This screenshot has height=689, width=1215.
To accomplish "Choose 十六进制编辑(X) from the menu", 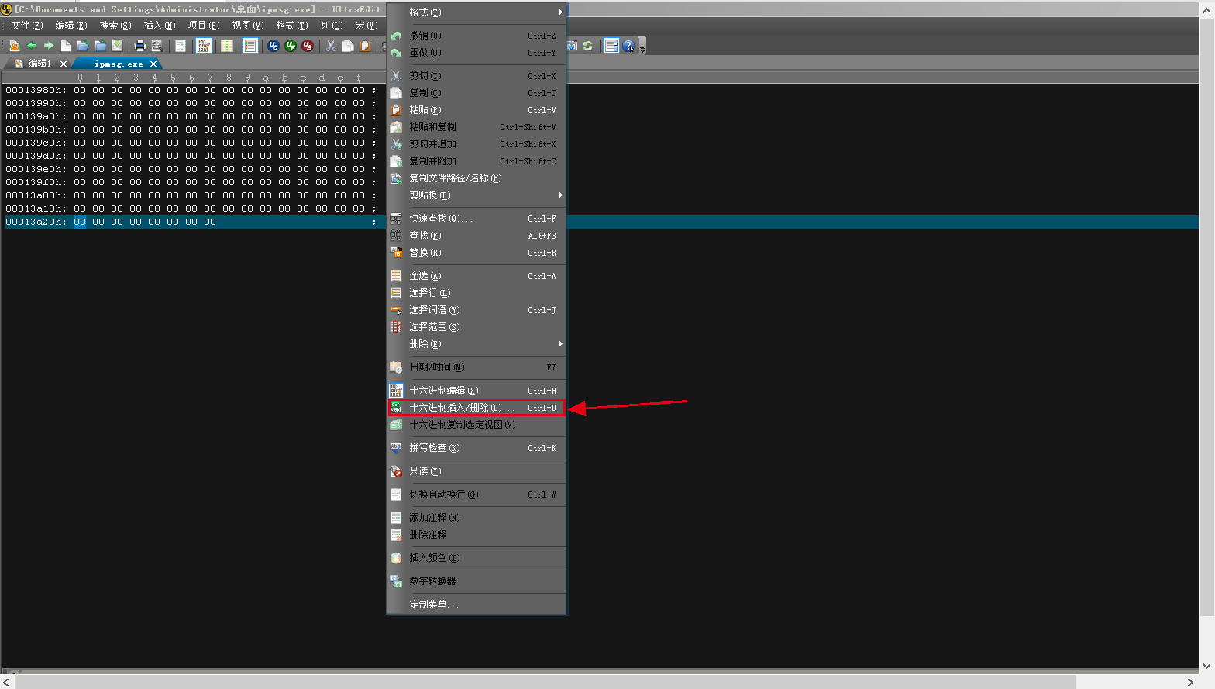I will click(x=477, y=391).
